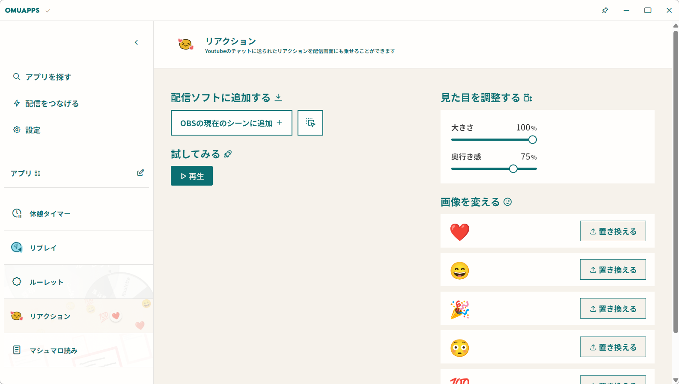
Task: Open the ルーレット app
Action: [x=78, y=282]
